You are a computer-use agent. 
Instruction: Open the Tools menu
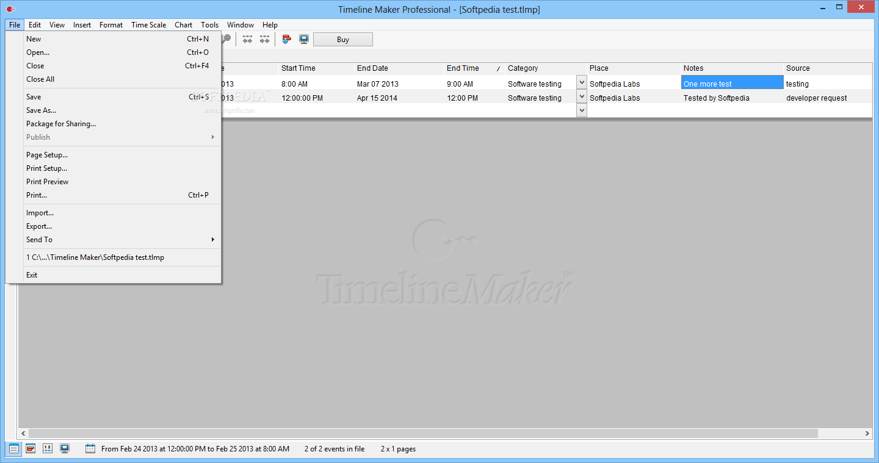(210, 25)
